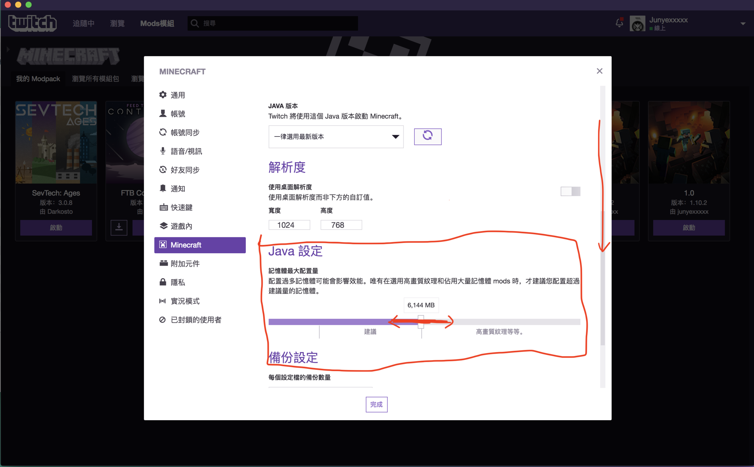The width and height of the screenshot is (754, 467).
Task: Click the FTB modpack download icon
Action: [x=119, y=228]
